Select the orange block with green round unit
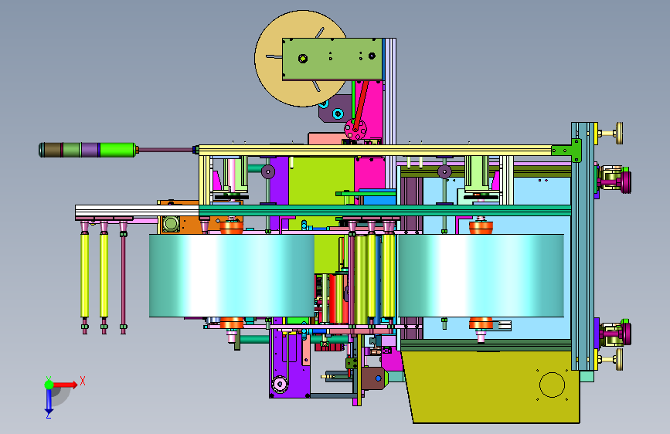Viewport: 670px width, 434px height. tap(179, 217)
